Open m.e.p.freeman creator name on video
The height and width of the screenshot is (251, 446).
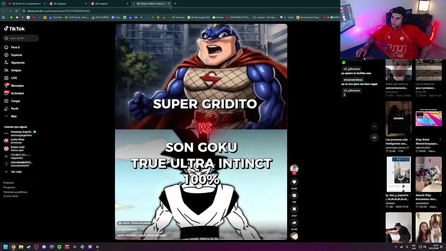(127, 229)
